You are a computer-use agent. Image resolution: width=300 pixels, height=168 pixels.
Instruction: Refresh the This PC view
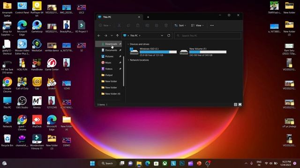(x=169, y=35)
